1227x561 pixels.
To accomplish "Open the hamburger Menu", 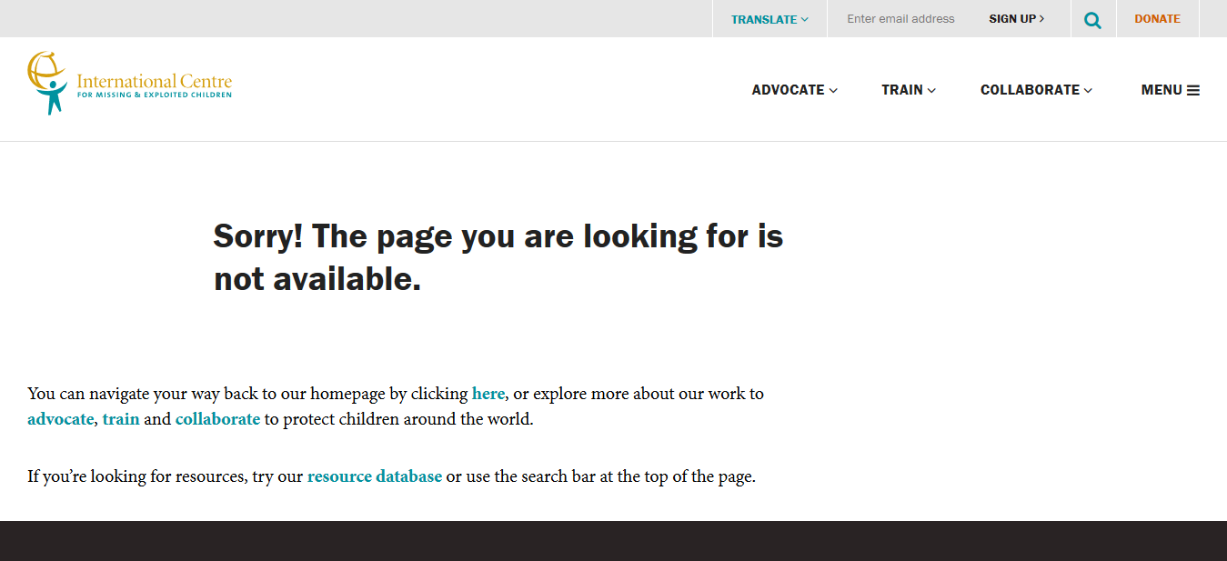I will (x=1170, y=90).
